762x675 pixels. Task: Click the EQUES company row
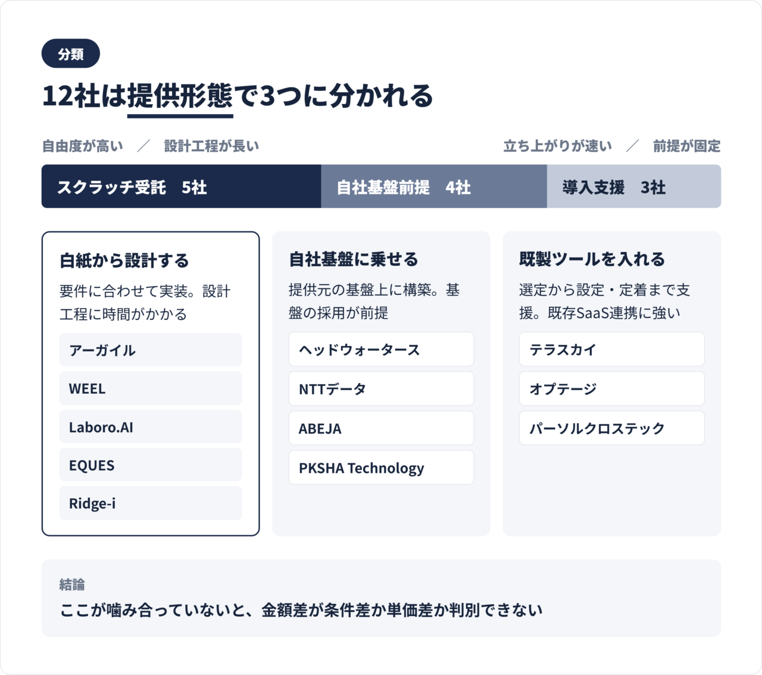point(151,465)
